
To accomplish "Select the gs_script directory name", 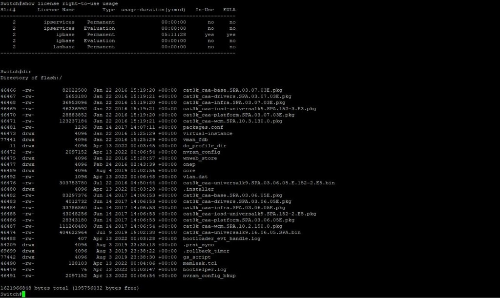I will 197,257.
